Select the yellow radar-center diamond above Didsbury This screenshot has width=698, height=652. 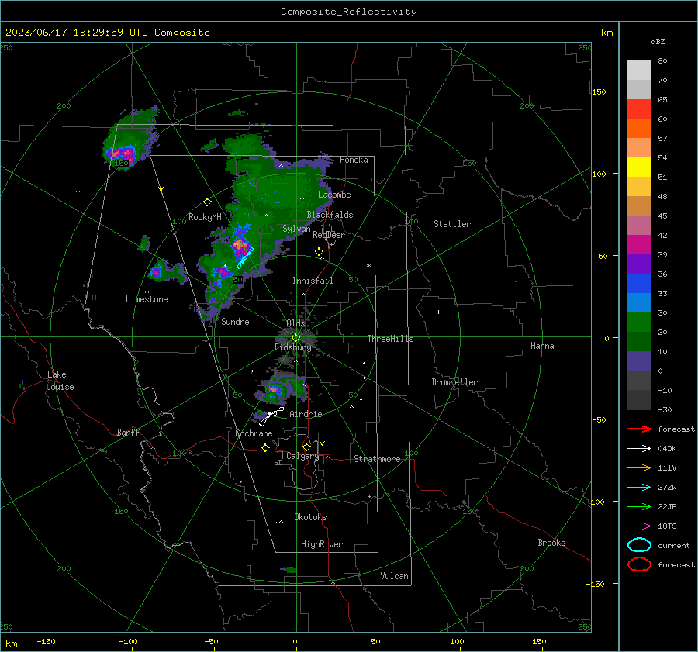(x=295, y=338)
